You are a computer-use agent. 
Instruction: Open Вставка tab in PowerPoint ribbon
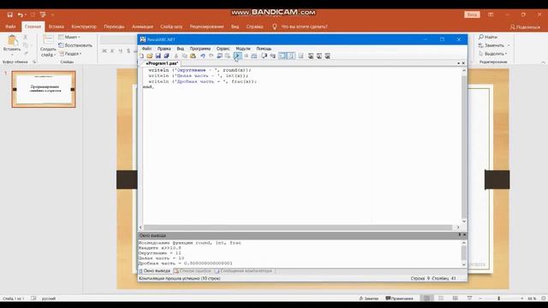point(57,27)
